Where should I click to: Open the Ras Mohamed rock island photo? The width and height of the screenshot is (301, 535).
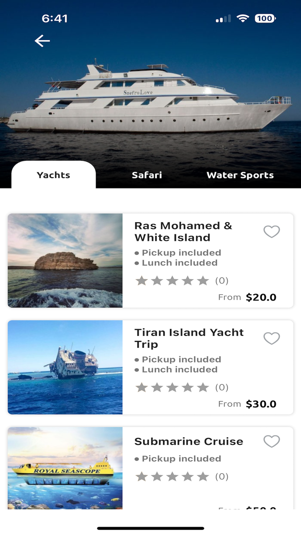[65, 261]
